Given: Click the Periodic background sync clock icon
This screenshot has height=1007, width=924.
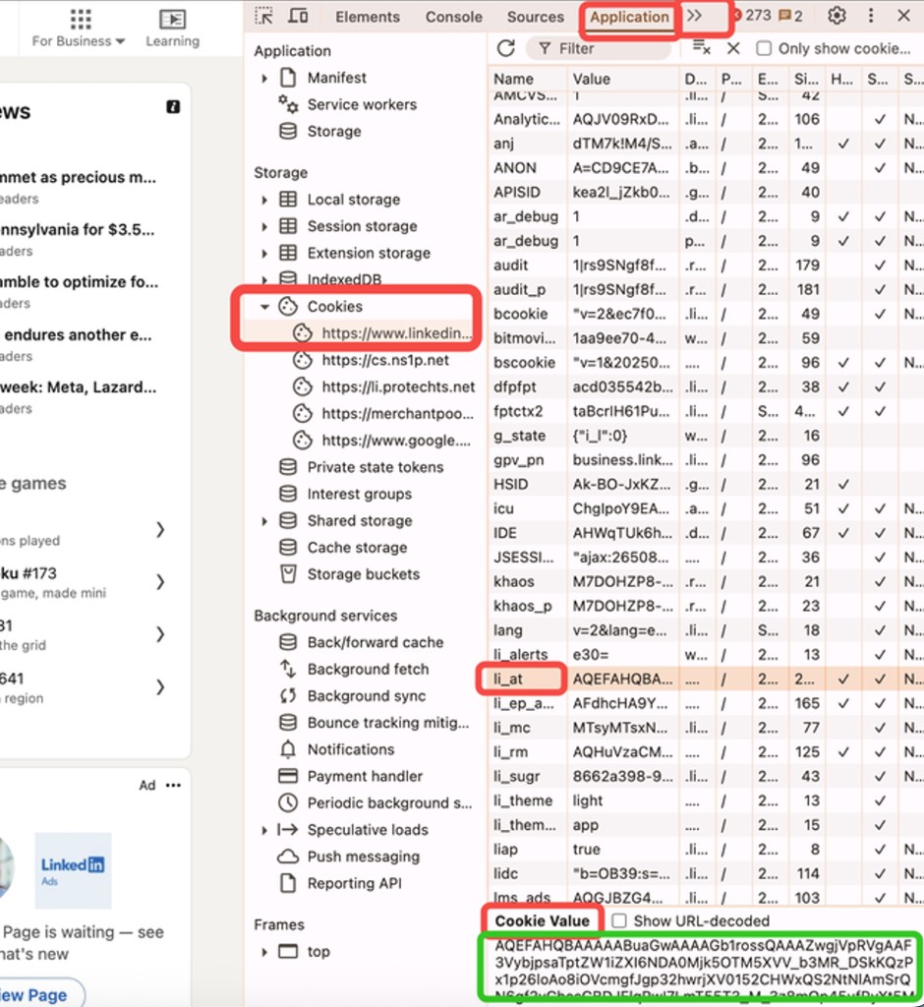Looking at the screenshot, I should point(288,802).
